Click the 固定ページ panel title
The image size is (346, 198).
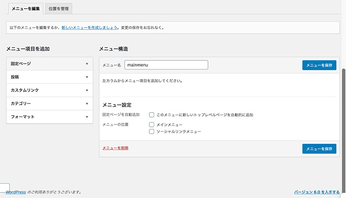pos(21,64)
